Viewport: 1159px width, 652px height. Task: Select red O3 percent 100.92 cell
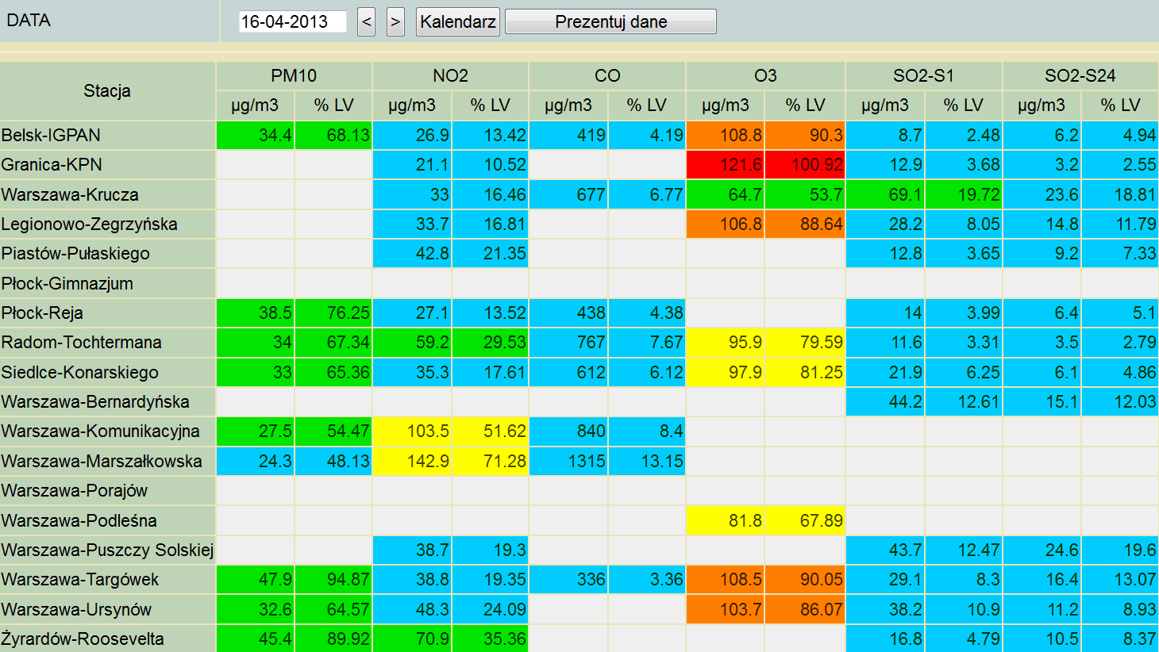point(805,164)
